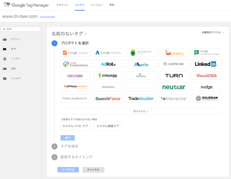Select the Eulerian Technologies tile

[x=206, y=98]
